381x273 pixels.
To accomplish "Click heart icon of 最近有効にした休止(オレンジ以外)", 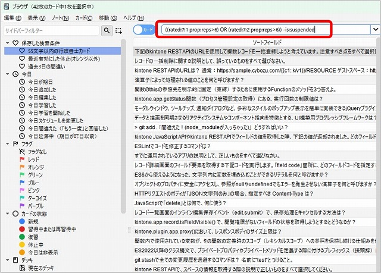I will 22,58.
